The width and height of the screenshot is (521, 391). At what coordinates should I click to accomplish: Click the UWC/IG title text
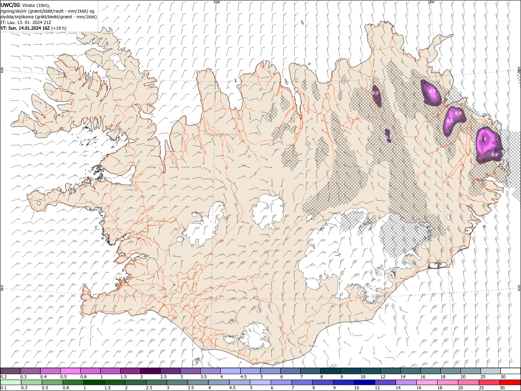[x=10, y=5]
